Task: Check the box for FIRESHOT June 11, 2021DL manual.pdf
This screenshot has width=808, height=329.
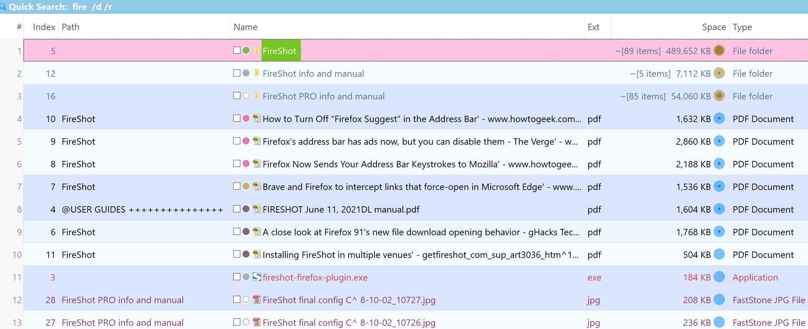Action: tap(237, 209)
